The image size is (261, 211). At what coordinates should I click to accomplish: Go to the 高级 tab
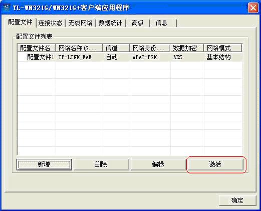[137, 23]
